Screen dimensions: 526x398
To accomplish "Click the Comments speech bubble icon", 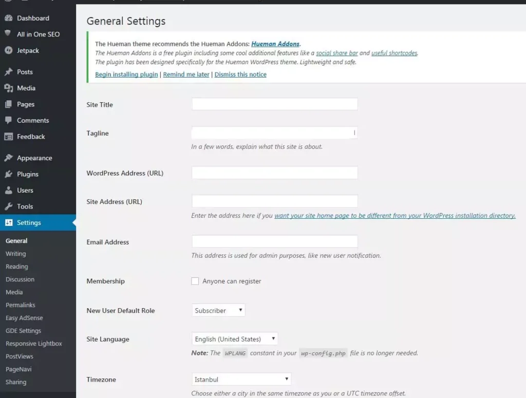I will (8, 120).
